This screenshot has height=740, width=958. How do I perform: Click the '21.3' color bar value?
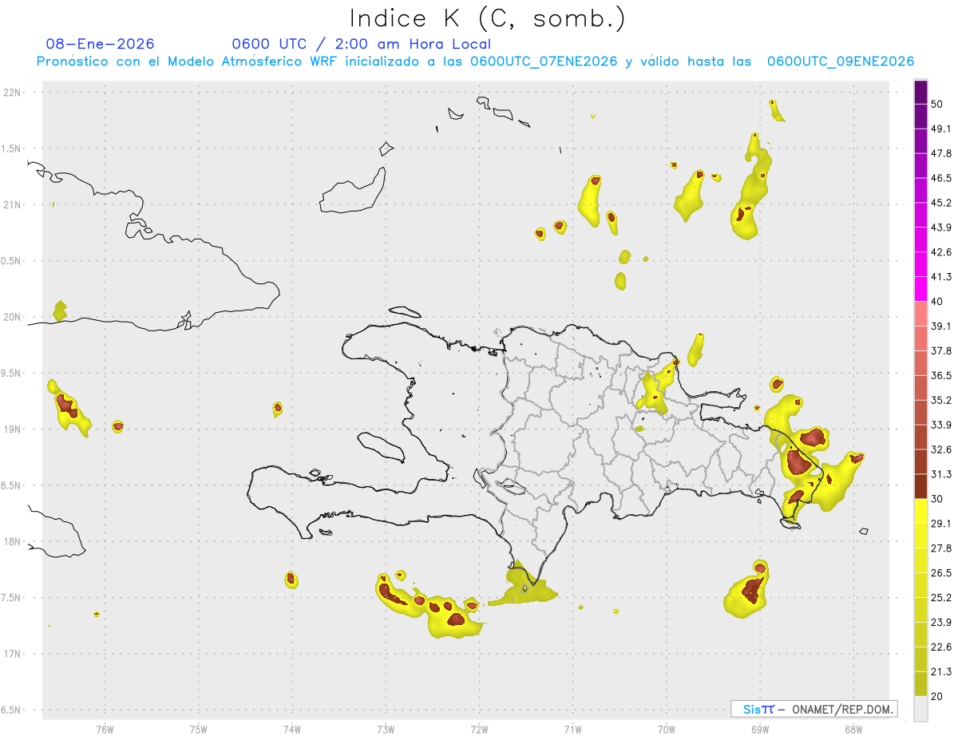click(940, 671)
